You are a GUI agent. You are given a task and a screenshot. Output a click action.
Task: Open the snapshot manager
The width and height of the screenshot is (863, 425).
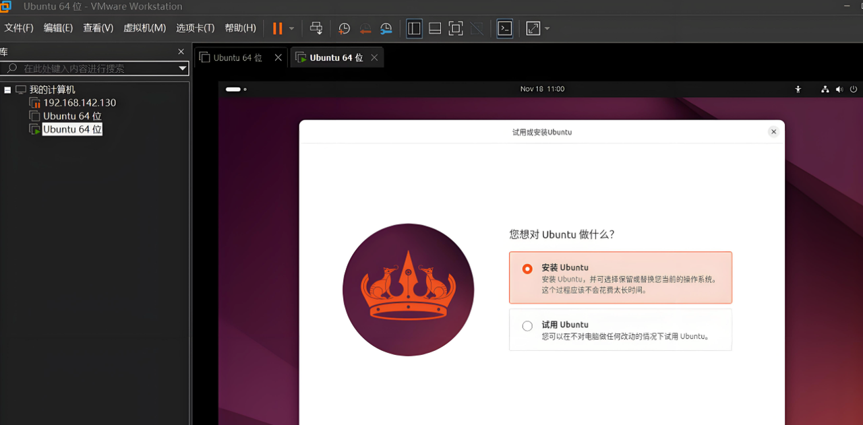(x=386, y=28)
